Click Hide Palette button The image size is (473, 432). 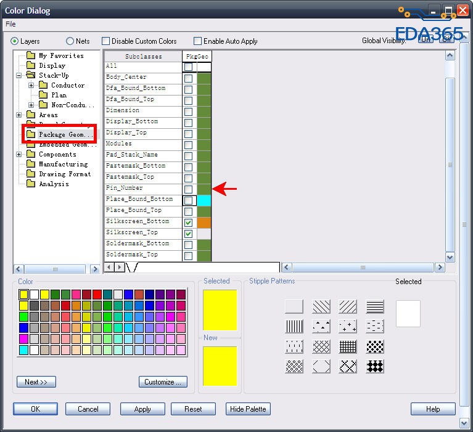point(248,409)
